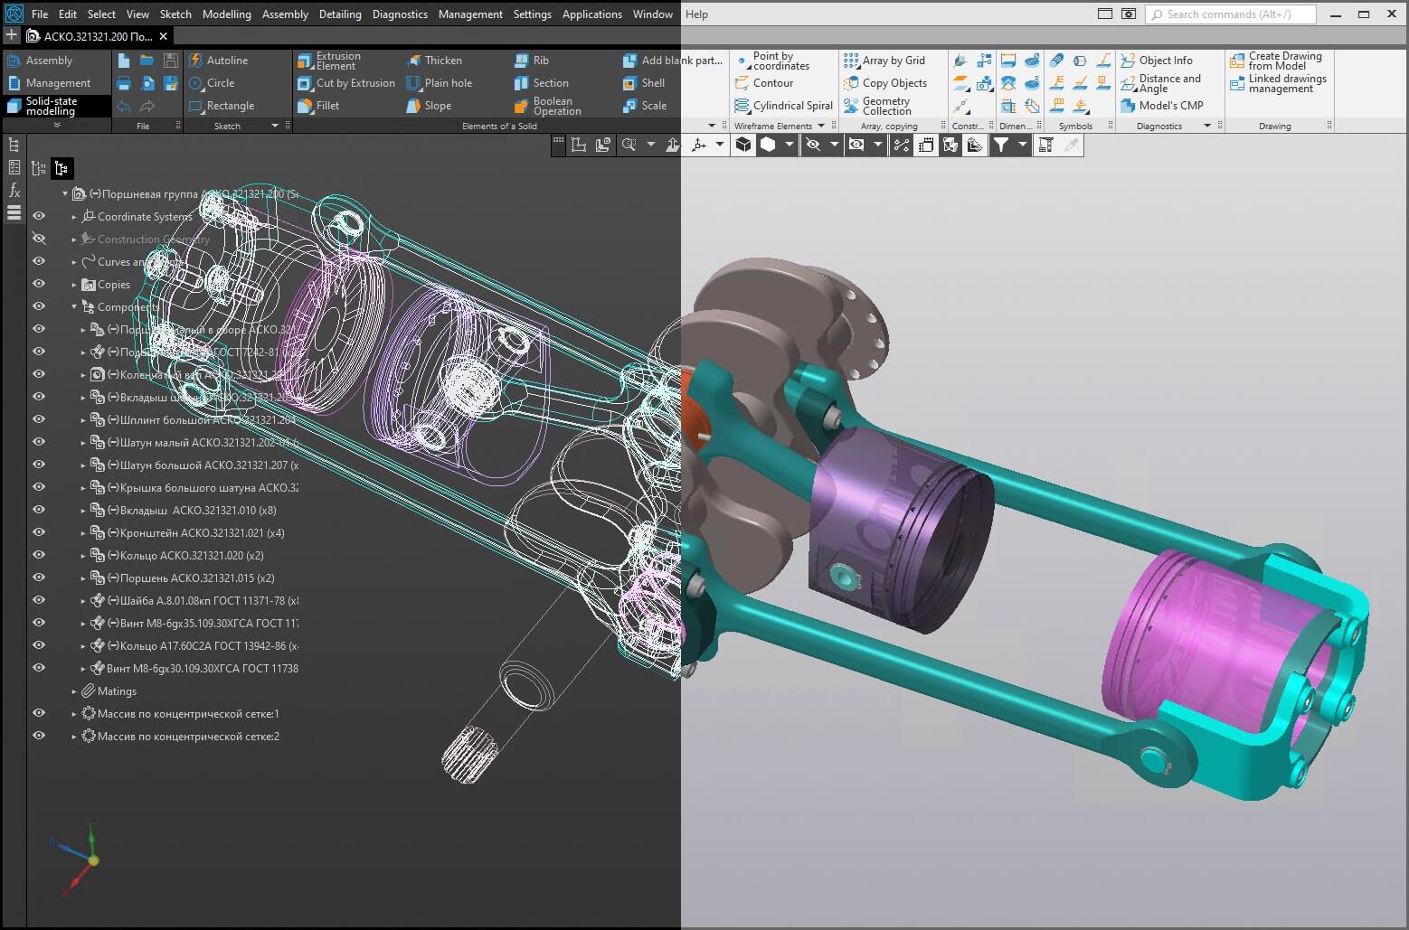This screenshot has height=930, width=1409.
Task: Open Linked drawings management
Action: pos(1278,84)
